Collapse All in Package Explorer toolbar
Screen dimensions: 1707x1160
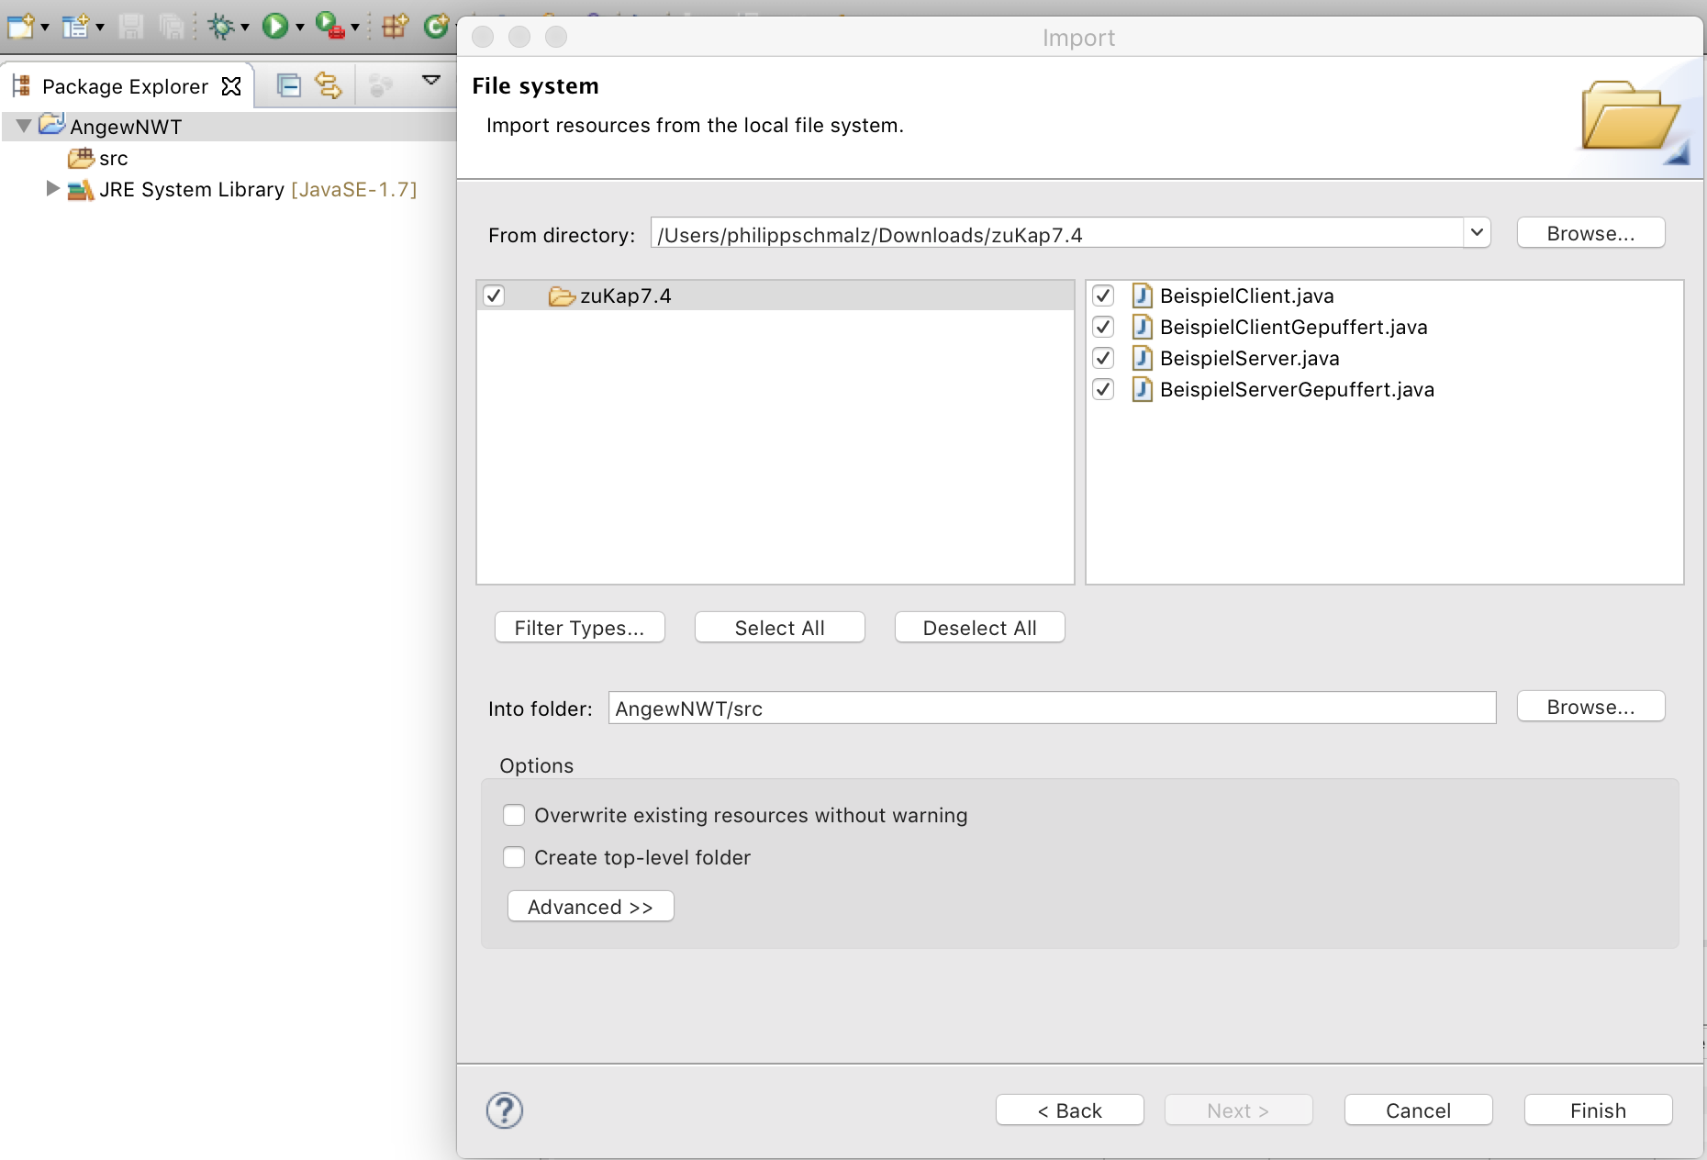click(288, 85)
